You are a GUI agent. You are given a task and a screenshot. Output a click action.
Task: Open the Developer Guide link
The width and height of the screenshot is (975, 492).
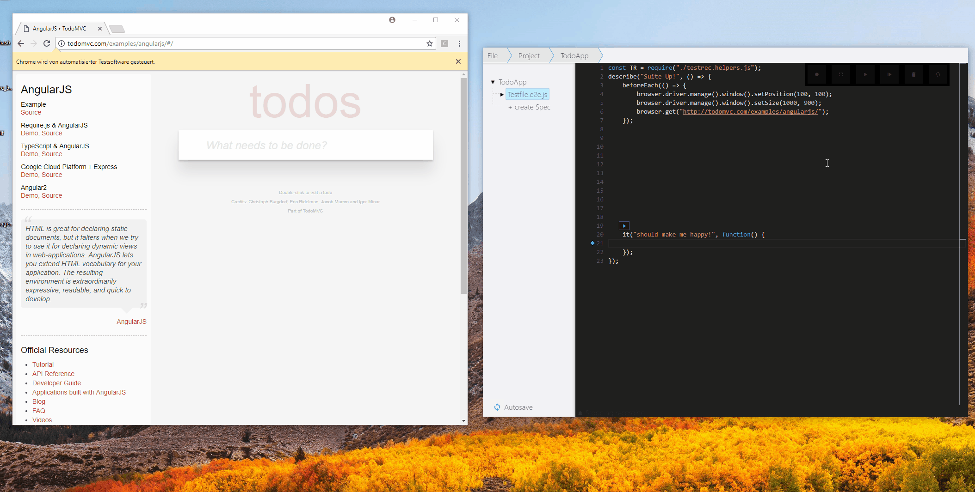pos(56,383)
